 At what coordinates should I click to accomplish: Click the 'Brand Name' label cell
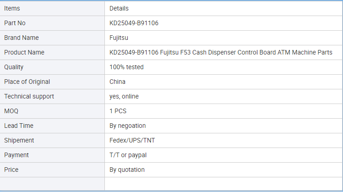(52, 38)
